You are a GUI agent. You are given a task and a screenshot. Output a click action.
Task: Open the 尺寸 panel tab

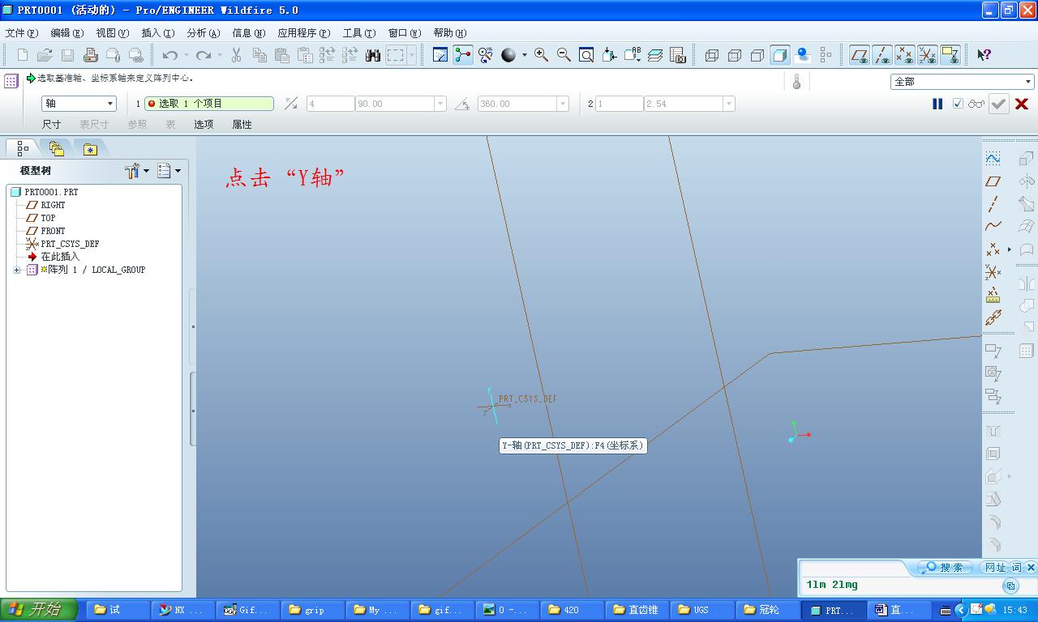coord(51,124)
